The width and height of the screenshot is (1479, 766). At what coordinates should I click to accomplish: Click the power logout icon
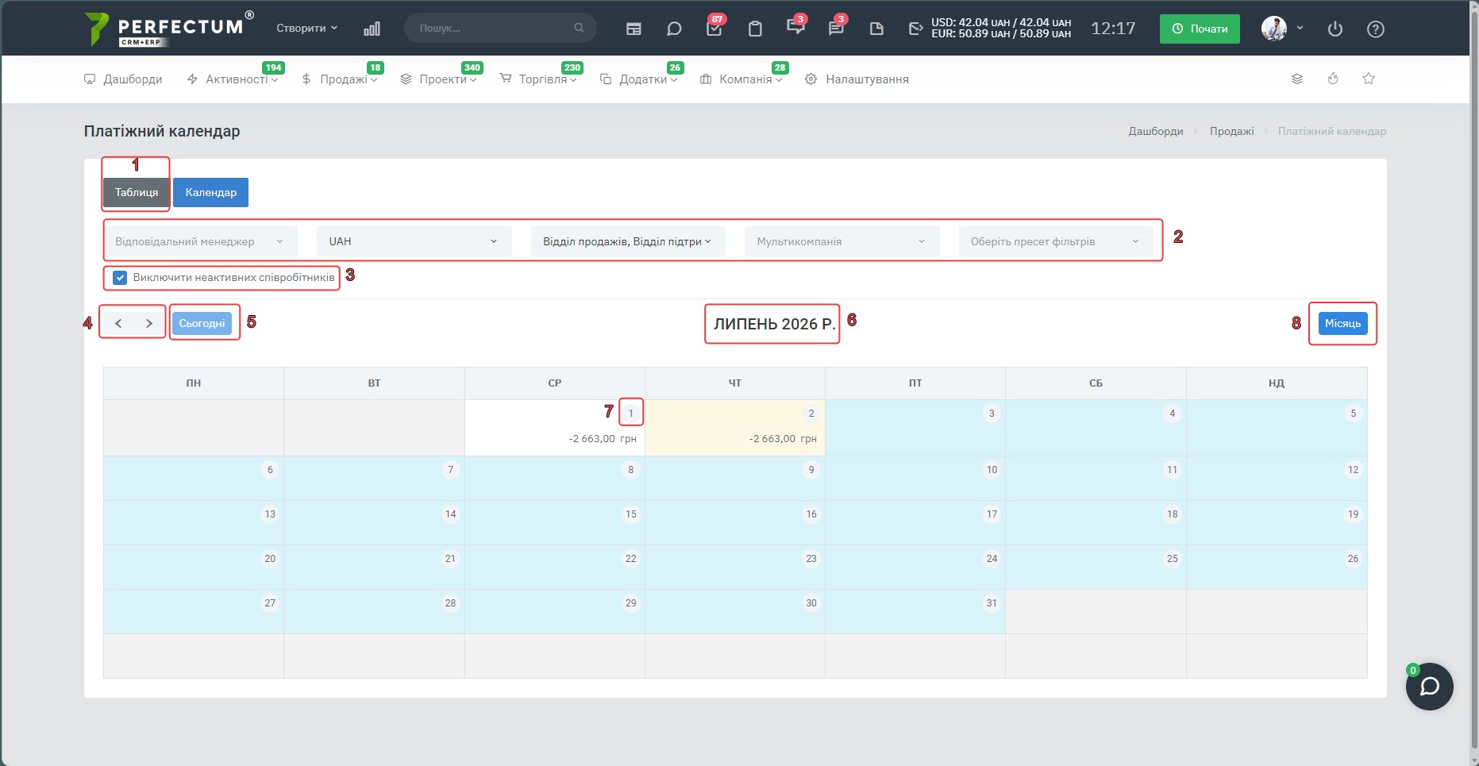click(1335, 29)
